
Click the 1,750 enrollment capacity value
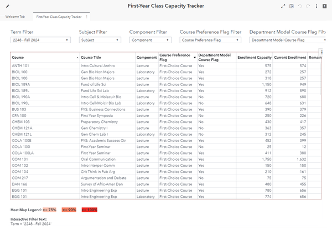(x=267, y=159)
